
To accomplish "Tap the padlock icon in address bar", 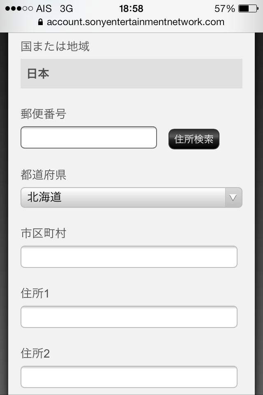I will tap(40, 22).
